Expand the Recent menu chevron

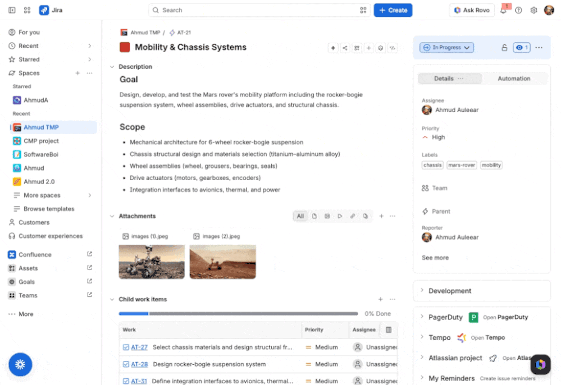coord(89,46)
